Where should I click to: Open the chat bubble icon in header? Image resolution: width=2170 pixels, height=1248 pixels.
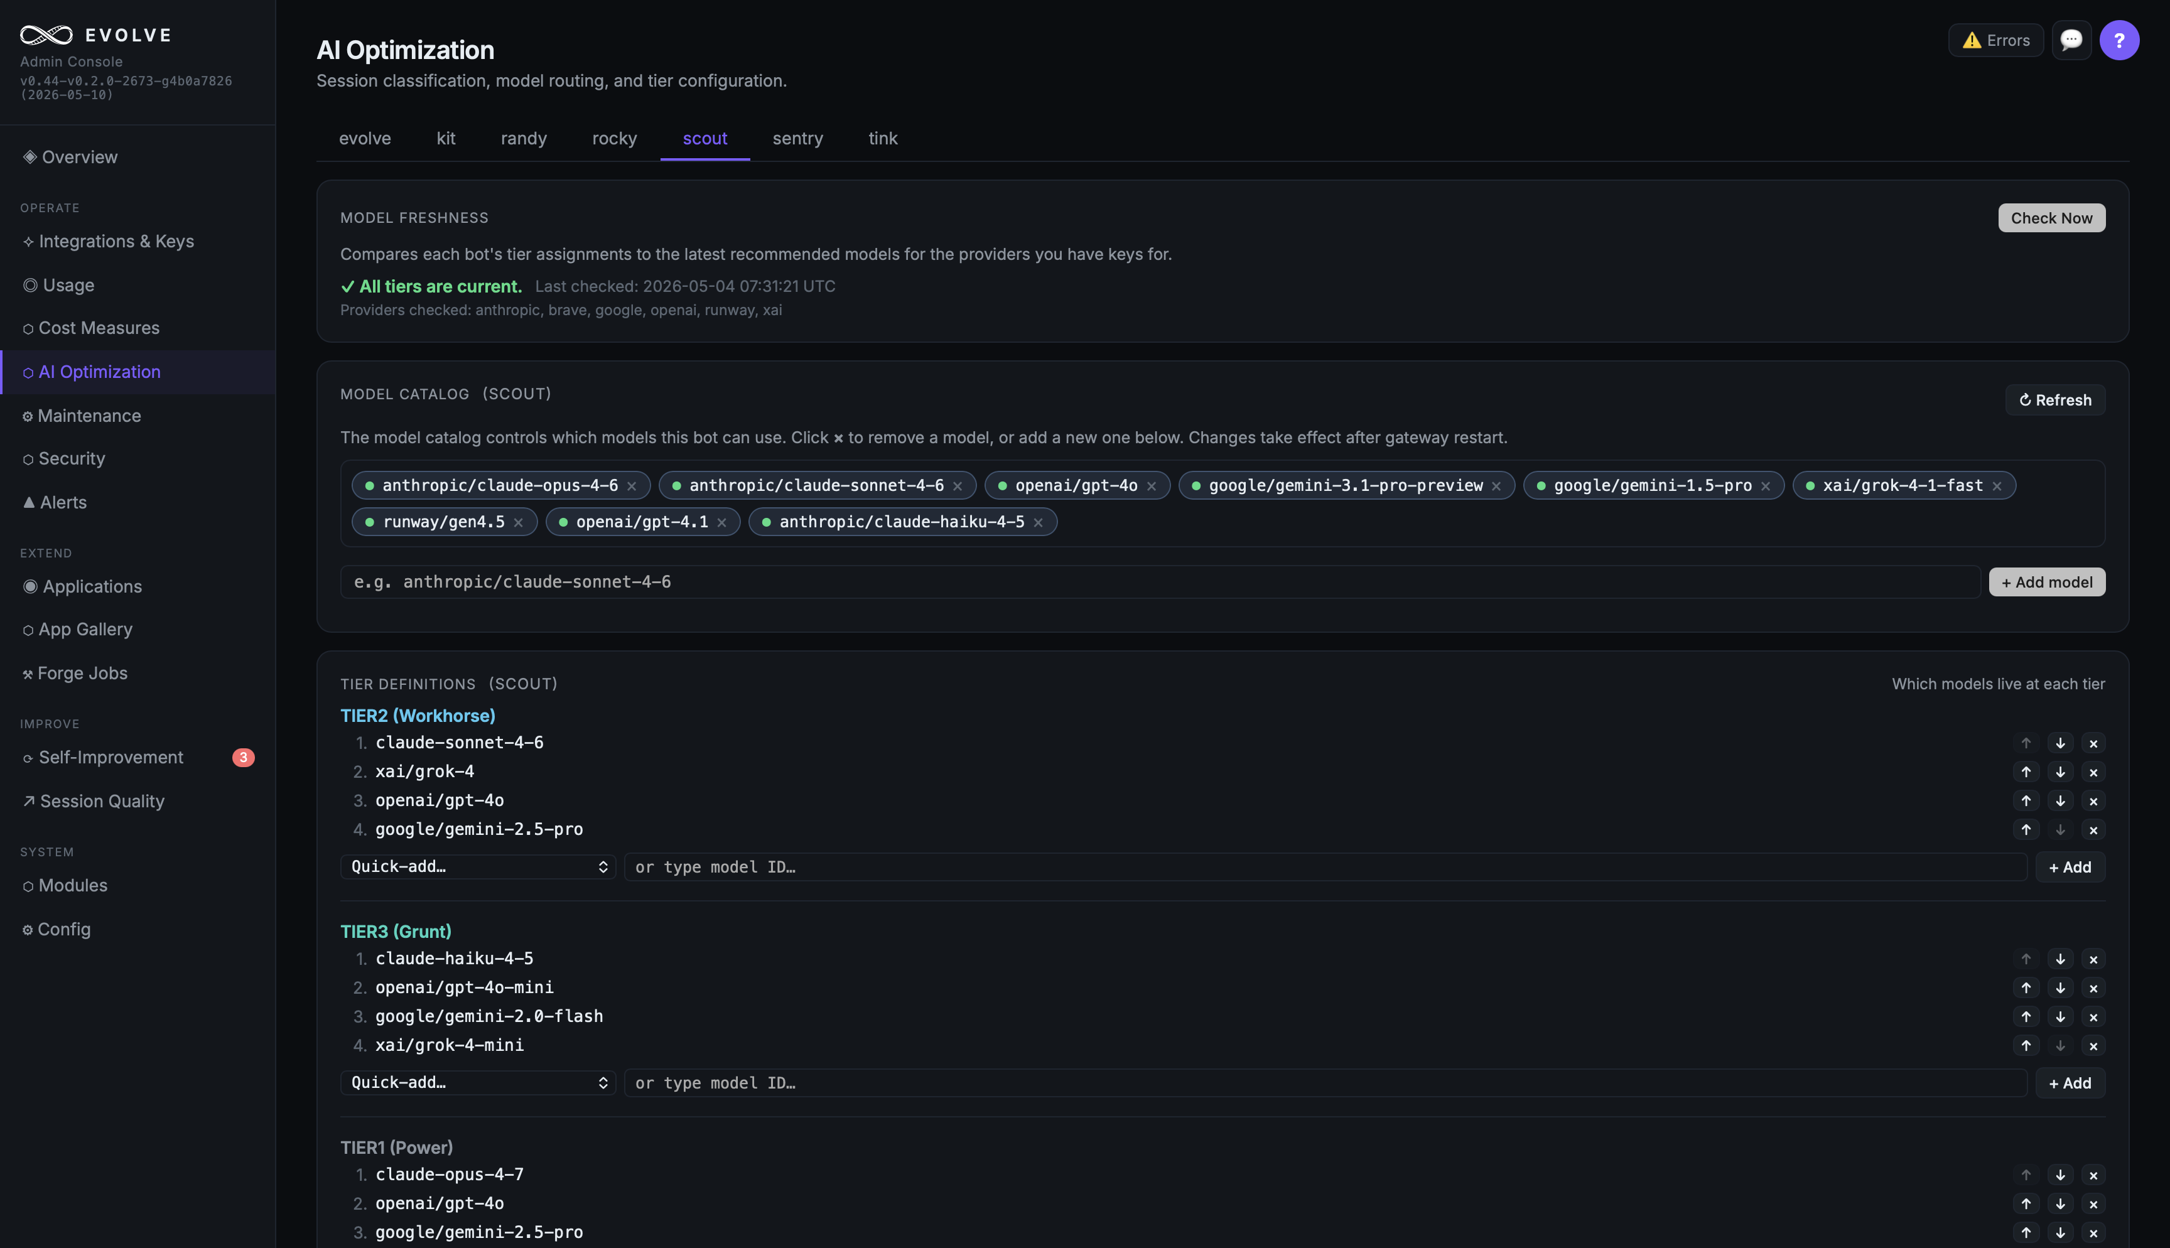2071,40
